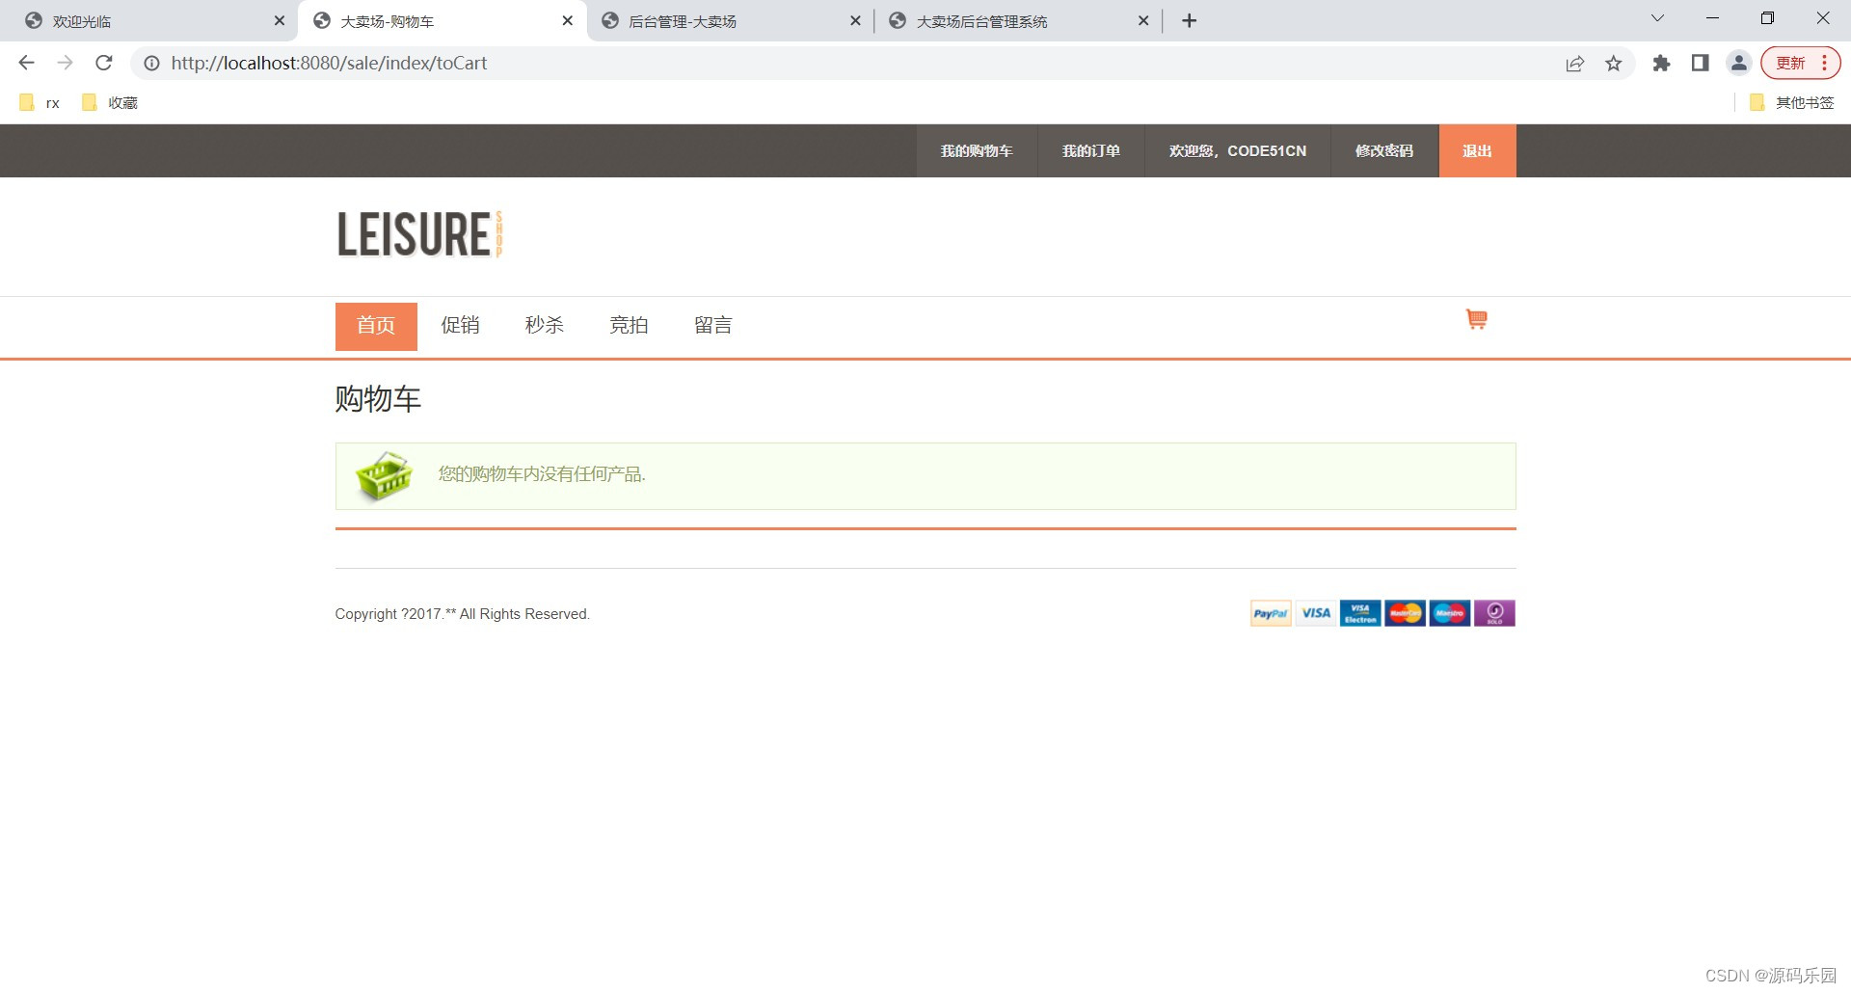The width and height of the screenshot is (1851, 993).
Task: Open 修改密码 to change password
Action: pos(1384,150)
